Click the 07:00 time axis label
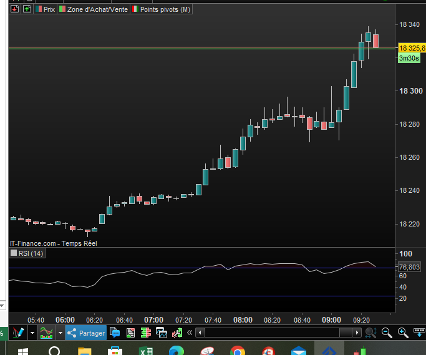 [x=153, y=319]
